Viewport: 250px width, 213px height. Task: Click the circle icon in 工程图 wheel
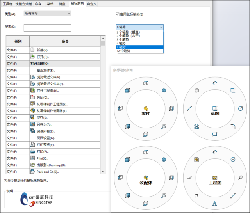[x=233, y=159]
